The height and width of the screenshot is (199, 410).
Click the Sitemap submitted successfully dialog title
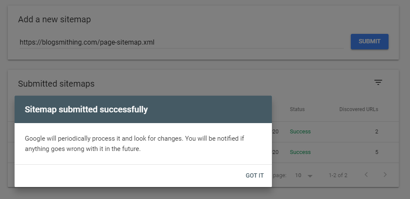[x=86, y=109]
